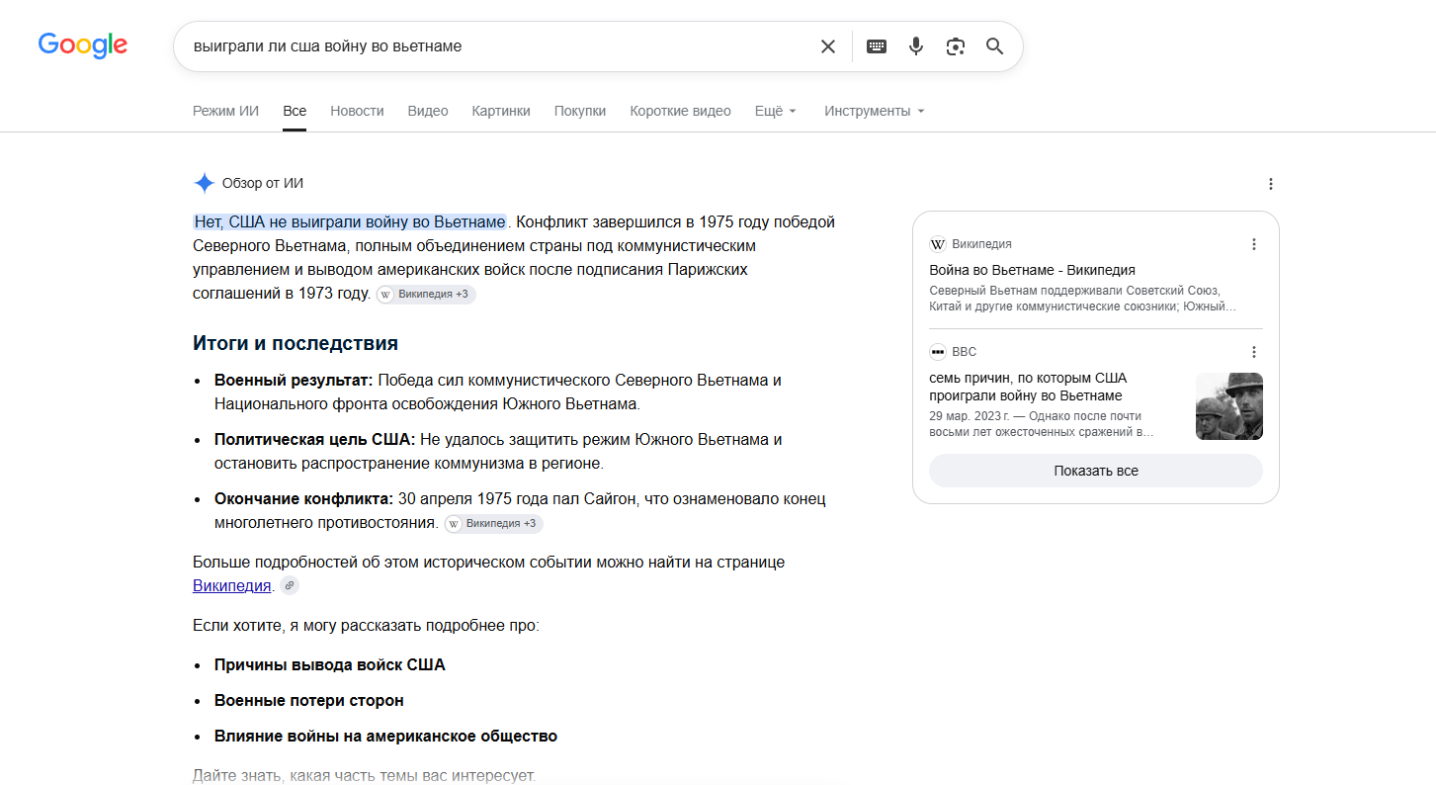Open search by image camera icon

tap(956, 46)
